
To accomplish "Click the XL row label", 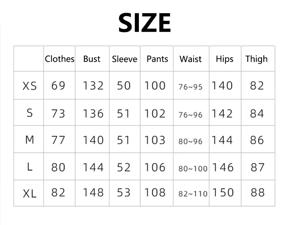I will (30, 193).
